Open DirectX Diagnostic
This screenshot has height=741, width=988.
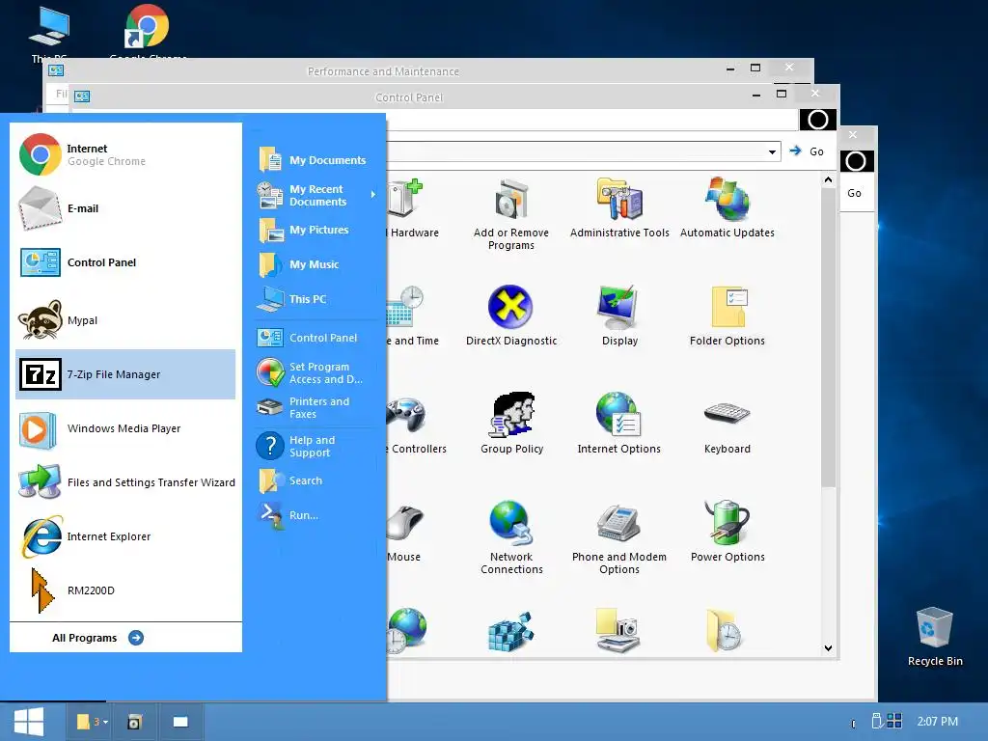coord(511,316)
